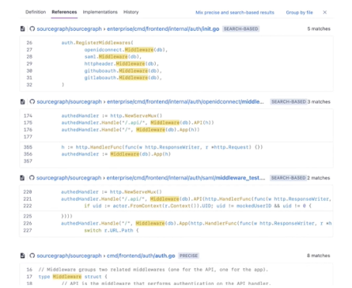Open the Implementations tab
The height and width of the screenshot is (288, 352).
click(x=100, y=12)
